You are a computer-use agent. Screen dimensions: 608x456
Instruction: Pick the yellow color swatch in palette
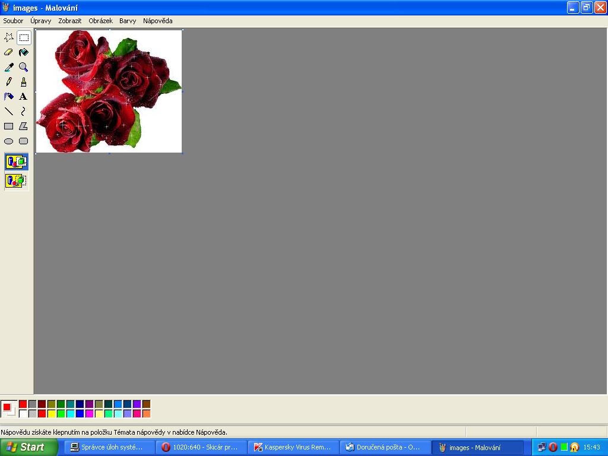click(52, 414)
